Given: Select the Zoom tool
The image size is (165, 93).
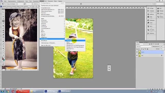Looking at the screenshot, I should coord(3,55).
